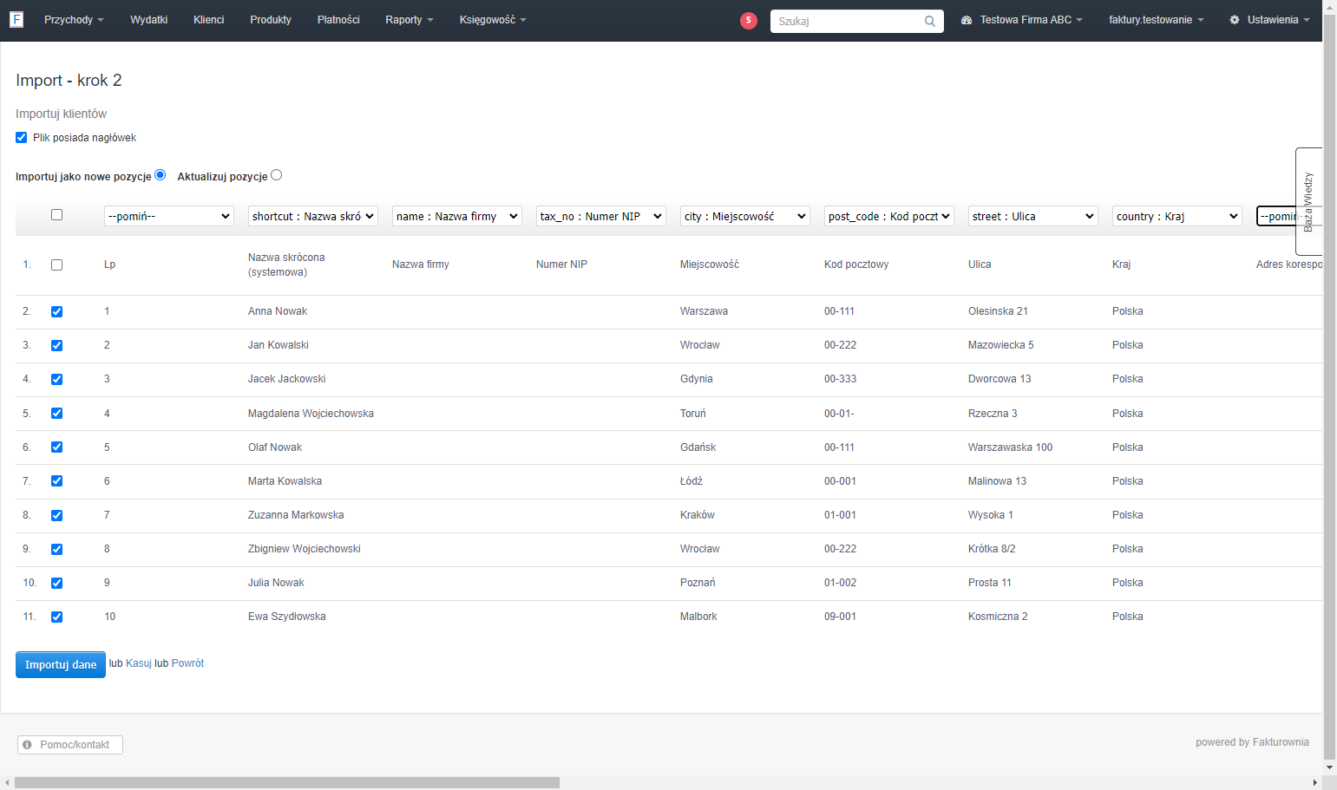The height and width of the screenshot is (790, 1337).
Task: Open the 'Baza Wiedzy' side tab
Action: pos(1308,201)
